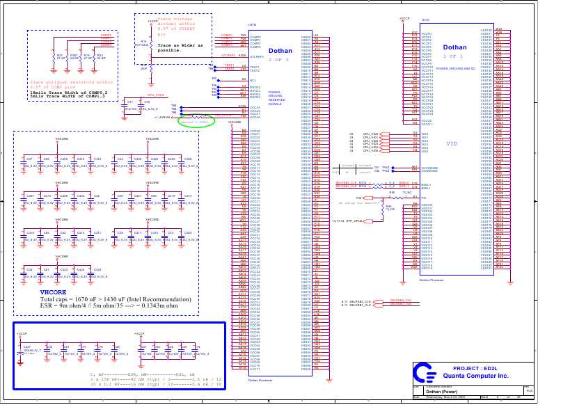The height and width of the screenshot is (414, 586).
Task: Select the '2 OF 3' part label
Action: pyautogui.click(x=278, y=60)
